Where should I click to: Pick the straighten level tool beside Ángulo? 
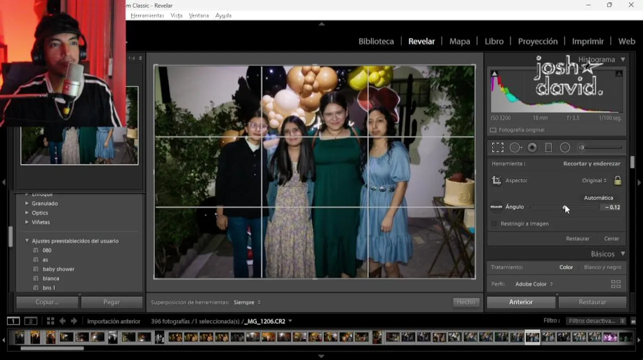[496, 206]
